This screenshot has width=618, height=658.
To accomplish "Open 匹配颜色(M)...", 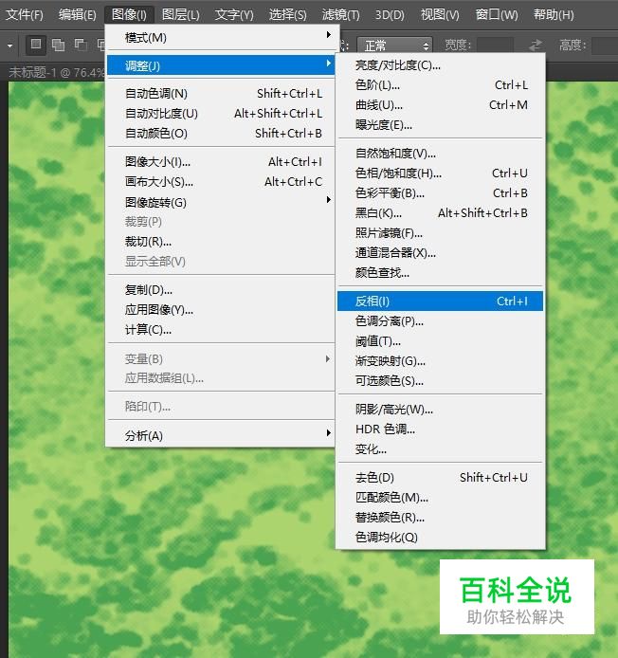I will pyautogui.click(x=440, y=498).
